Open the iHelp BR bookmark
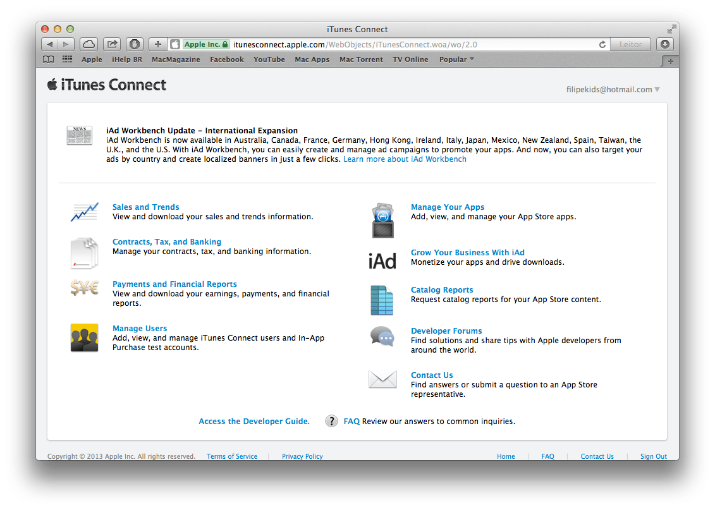This screenshot has width=715, height=510. pos(127,59)
